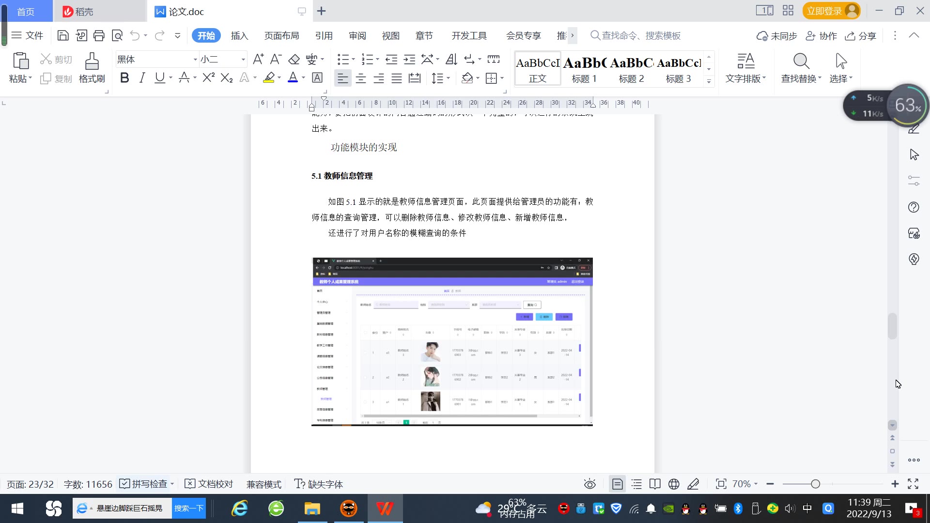Click the embedded screenshot image in document
930x523 pixels.
click(x=452, y=342)
